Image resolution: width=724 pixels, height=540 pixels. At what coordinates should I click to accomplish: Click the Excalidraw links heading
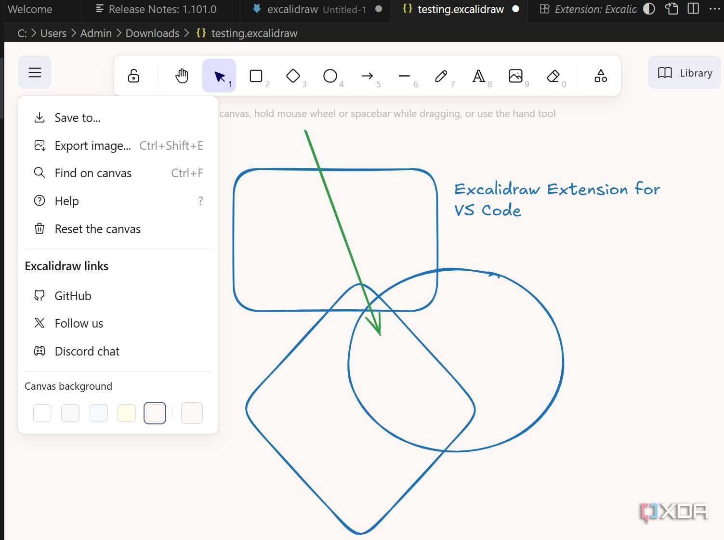(66, 266)
